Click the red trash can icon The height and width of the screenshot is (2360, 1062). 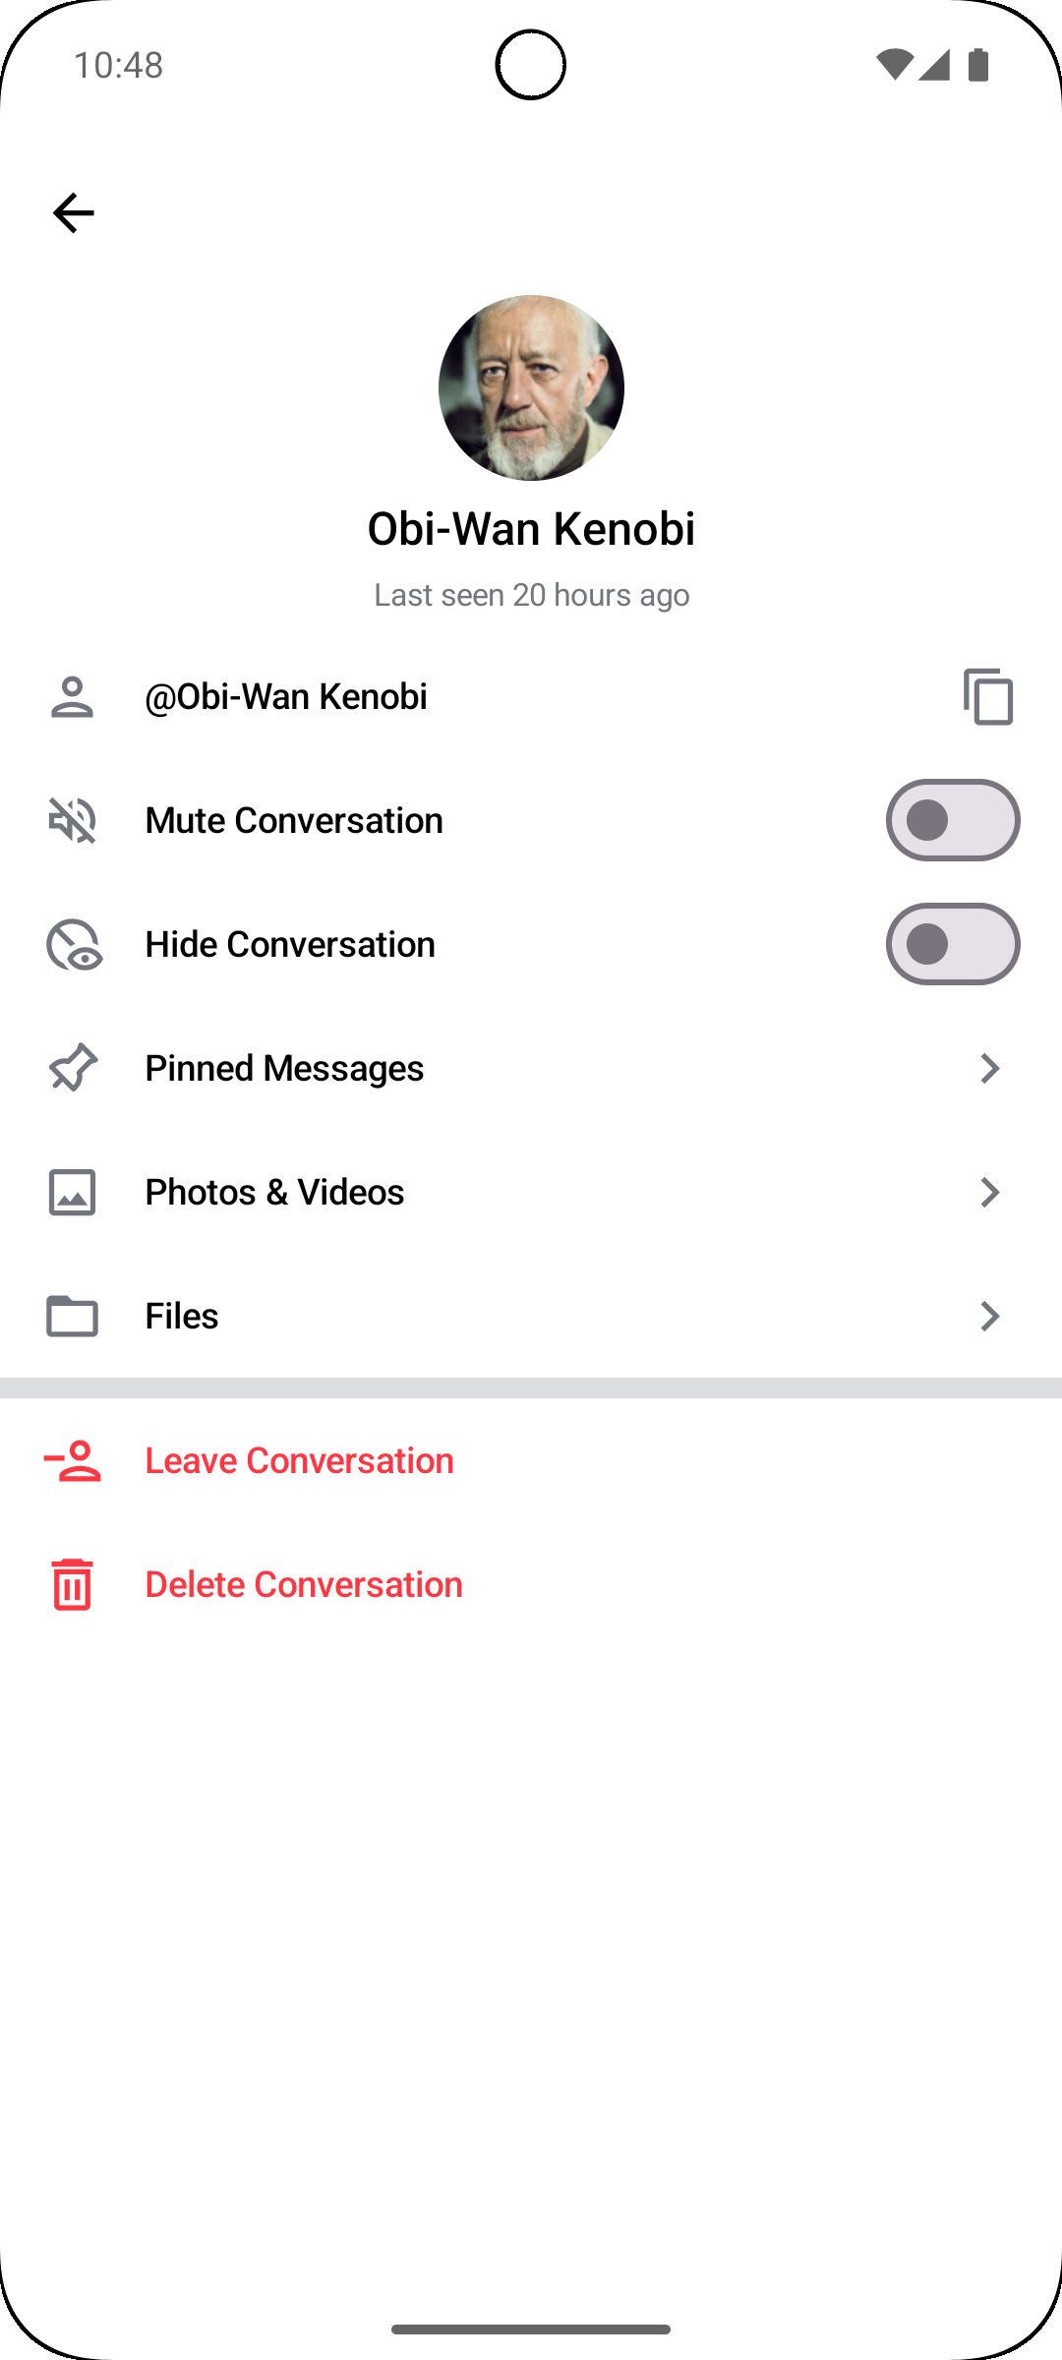[73, 1584]
